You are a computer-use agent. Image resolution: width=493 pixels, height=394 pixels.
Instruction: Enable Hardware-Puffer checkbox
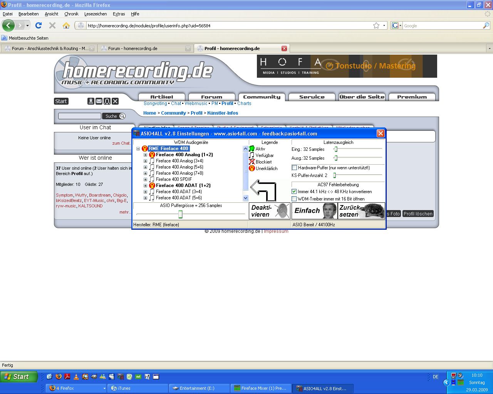click(x=294, y=168)
